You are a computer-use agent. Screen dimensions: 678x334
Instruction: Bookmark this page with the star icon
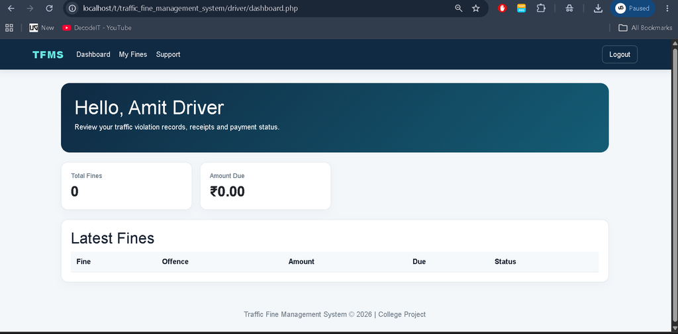475,8
